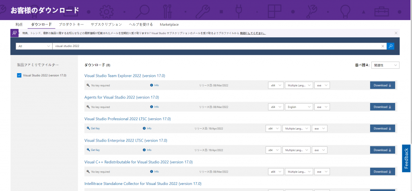The width and height of the screenshot is (412, 191).
Task: Open x64 architecture dropdown for Team Explorer
Action: [x=276, y=85]
